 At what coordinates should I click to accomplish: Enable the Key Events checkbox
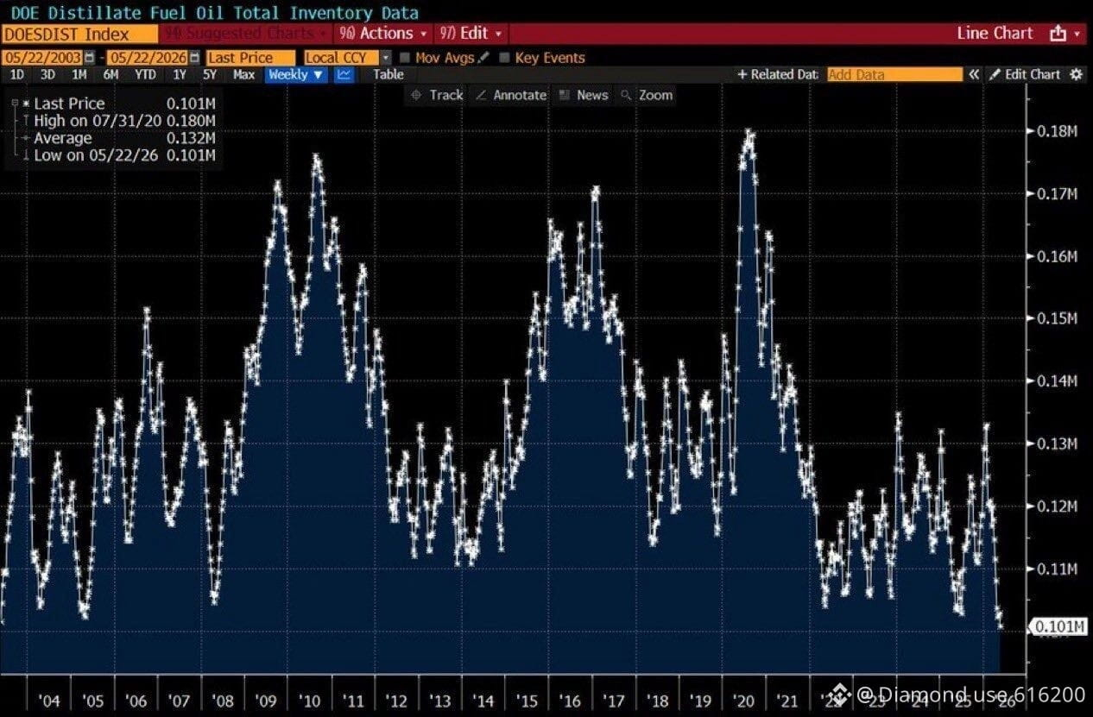504,58
